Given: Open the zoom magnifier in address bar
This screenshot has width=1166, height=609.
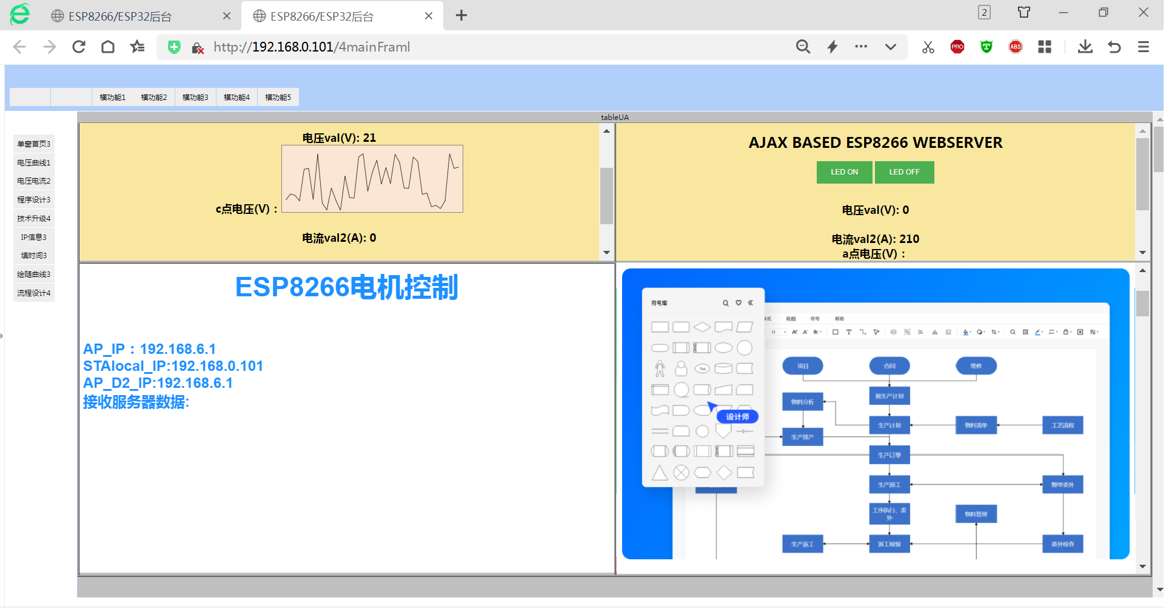Looking at the screenshot, I should 803,47.
